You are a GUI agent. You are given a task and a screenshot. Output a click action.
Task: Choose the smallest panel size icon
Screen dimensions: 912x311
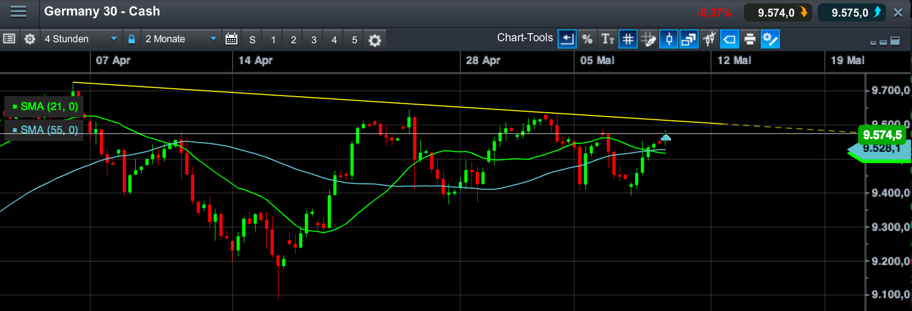(873, 43)
